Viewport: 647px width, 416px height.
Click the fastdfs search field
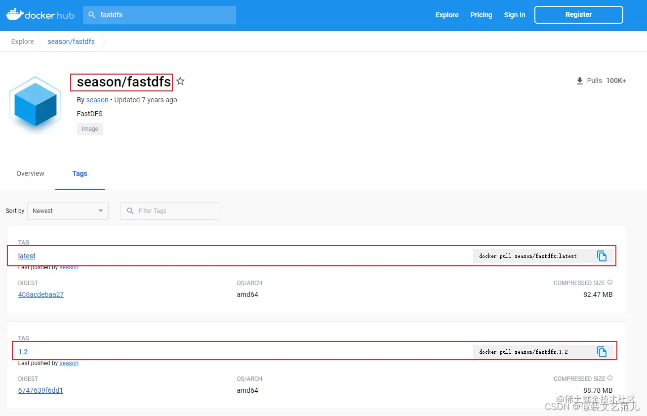(x=160, y=15)
